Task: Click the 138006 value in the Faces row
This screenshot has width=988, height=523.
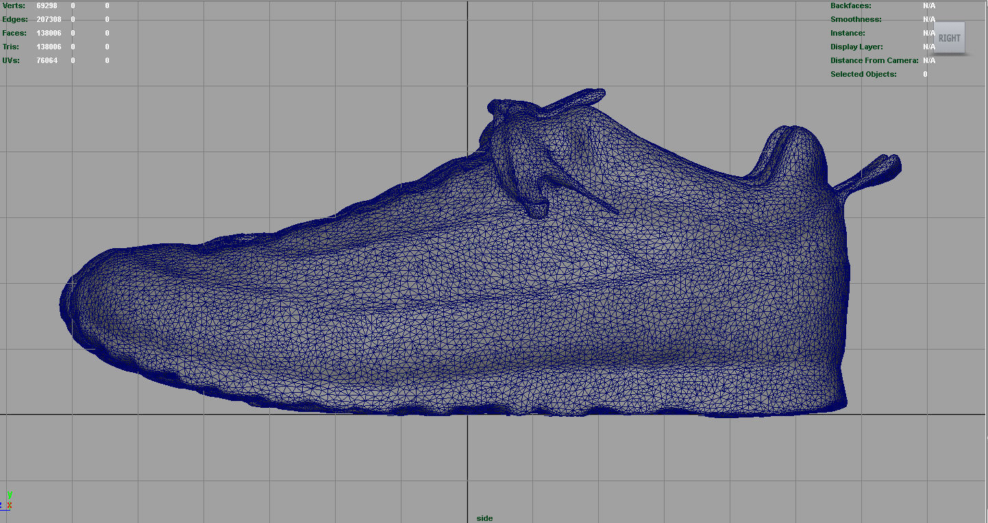Action: (49, 33)
